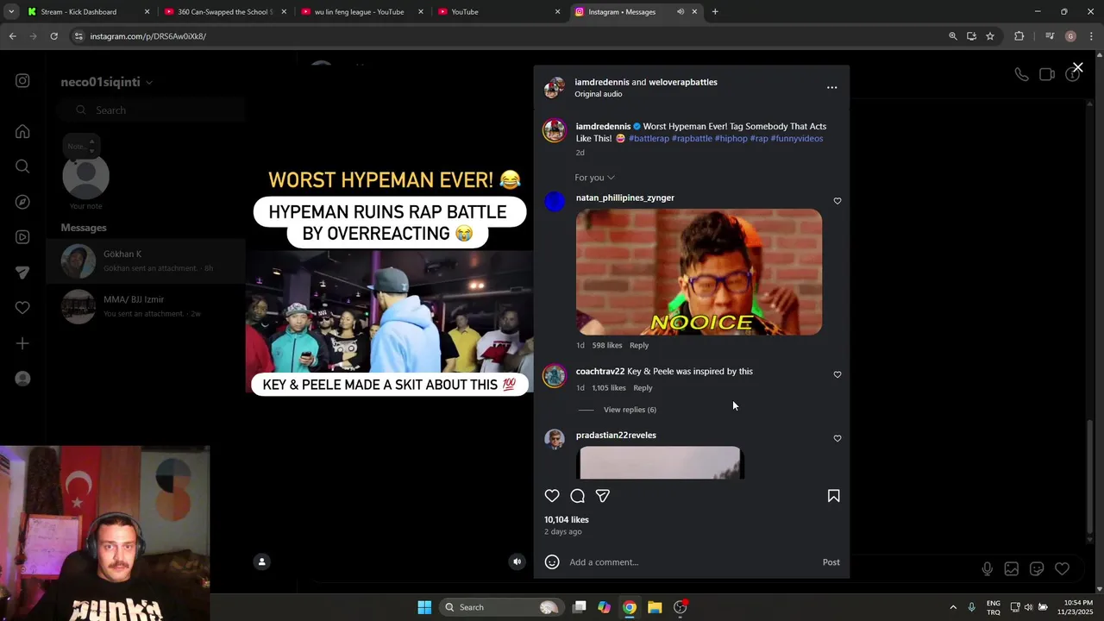Click the Windows taskbar Search box
The width and height of the screenshot is (1104, 621).
click(501, 607)
